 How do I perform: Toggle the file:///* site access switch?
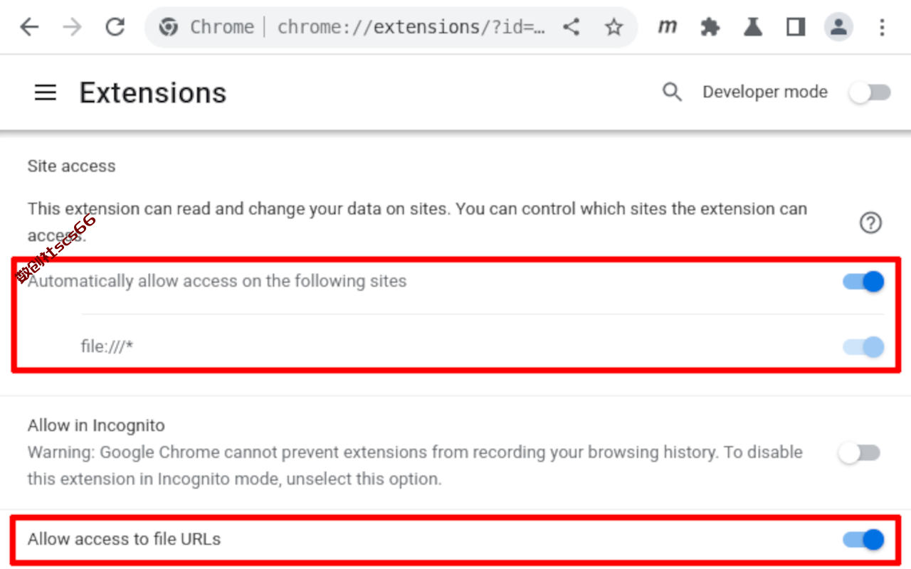point(863,347)
